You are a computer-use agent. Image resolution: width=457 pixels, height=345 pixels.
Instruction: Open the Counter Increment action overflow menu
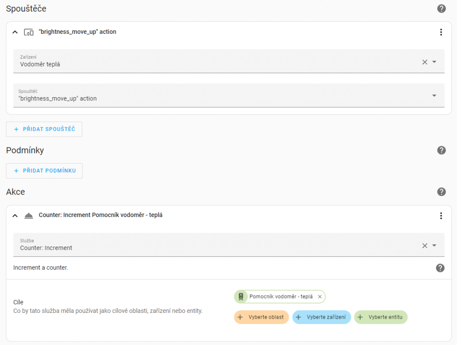(441, 215)
